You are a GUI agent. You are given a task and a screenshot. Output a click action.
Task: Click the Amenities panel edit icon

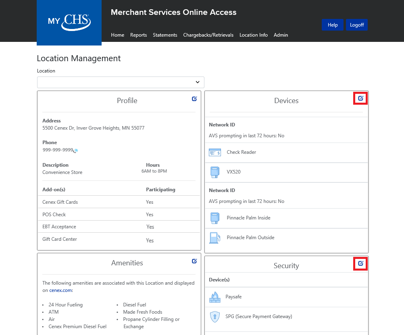tap(194, 261)
